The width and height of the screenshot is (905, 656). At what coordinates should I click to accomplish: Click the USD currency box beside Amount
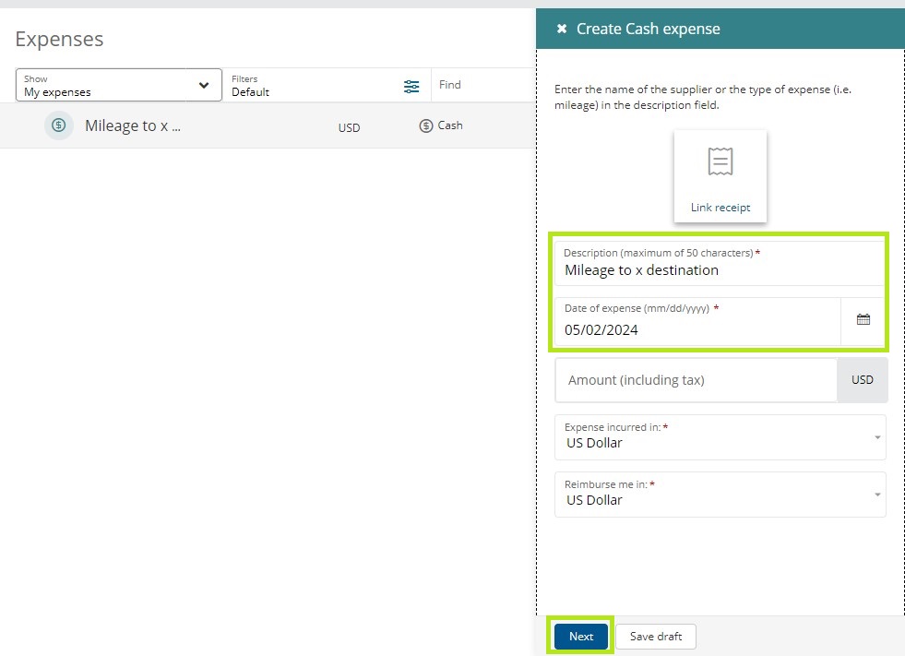[x=862, y=380]
